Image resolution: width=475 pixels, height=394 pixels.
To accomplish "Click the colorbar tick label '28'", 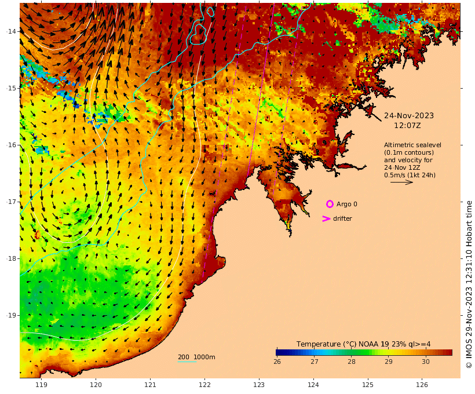I will pos(352,362).
